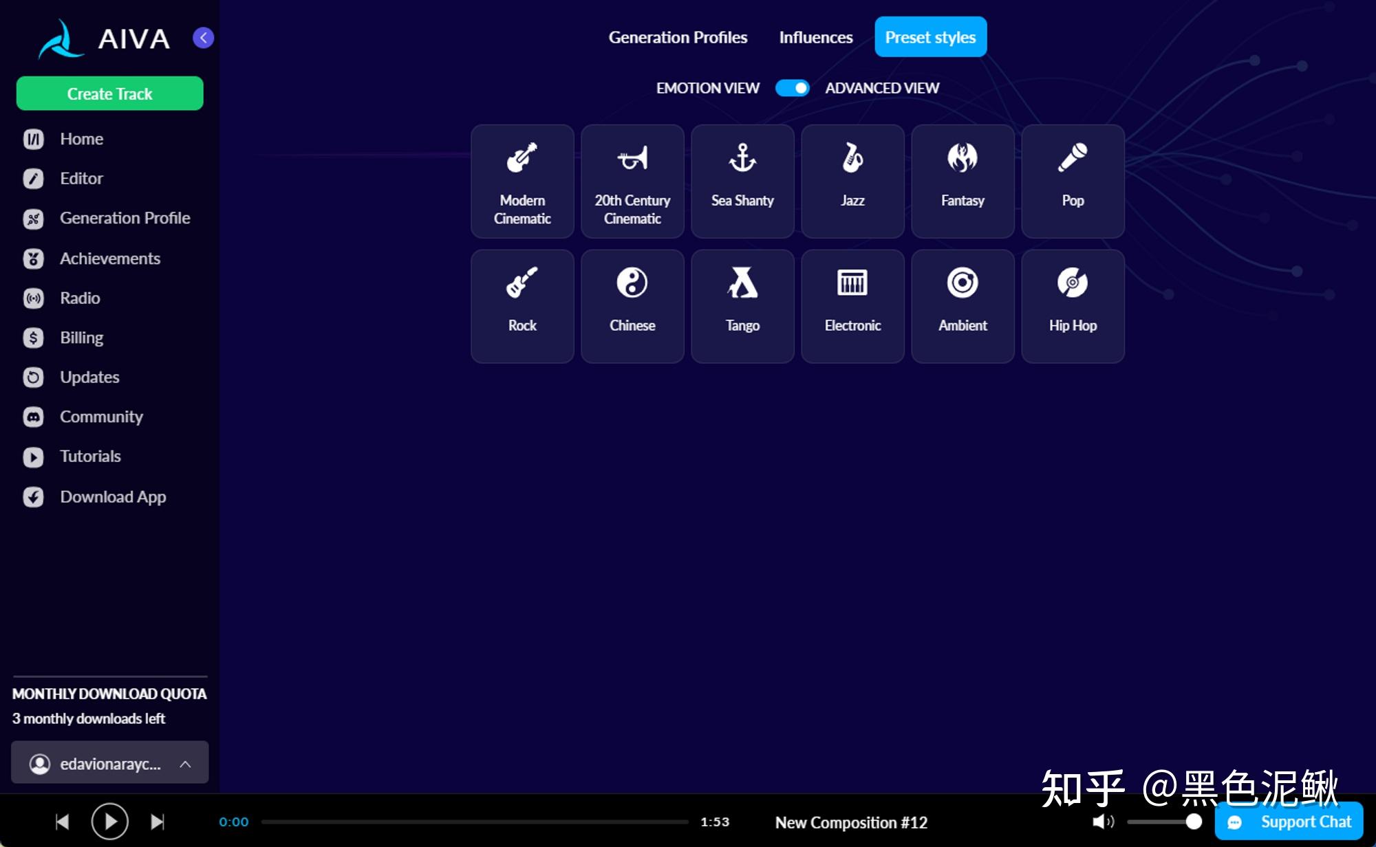This screenshot has width=1376, height=847.
Task: Toggle Emotion/Advanced view switch
Action: [792, 88]
